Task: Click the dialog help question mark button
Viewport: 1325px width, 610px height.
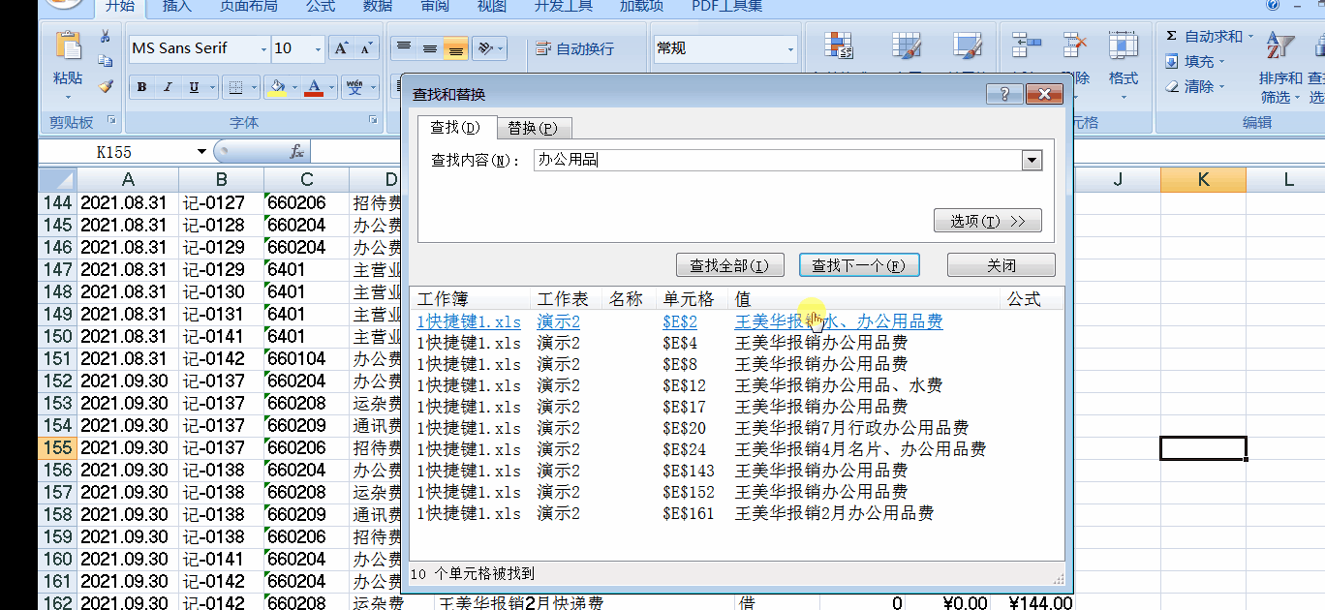Action: click(1004, 94)
